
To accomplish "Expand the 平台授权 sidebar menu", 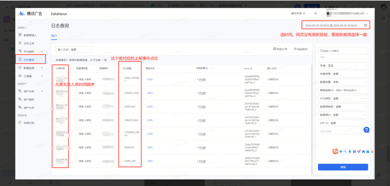I will point(30,51).
